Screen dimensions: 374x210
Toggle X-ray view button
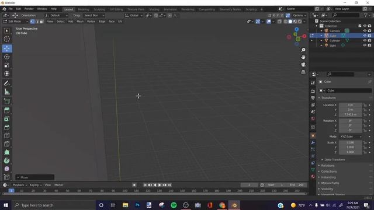(279, 22)
